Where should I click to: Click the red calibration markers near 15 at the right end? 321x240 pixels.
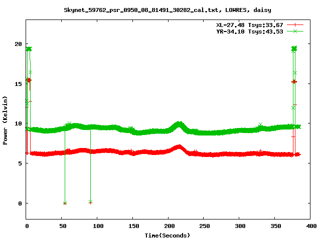[x=294, y=82]
